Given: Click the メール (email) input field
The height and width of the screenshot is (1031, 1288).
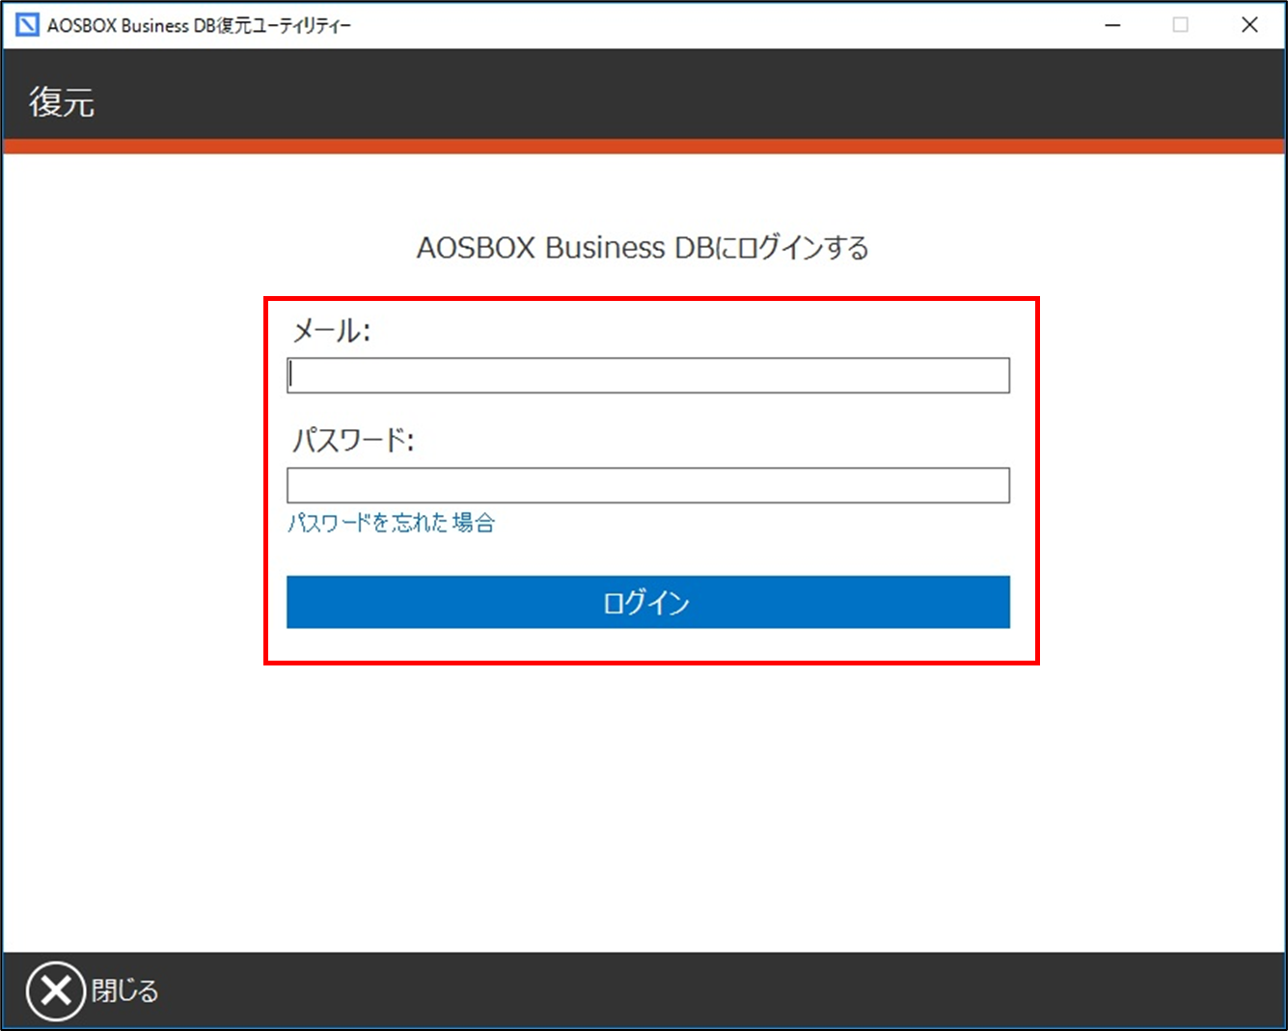Looking at the screenshot, I should 648,375.
